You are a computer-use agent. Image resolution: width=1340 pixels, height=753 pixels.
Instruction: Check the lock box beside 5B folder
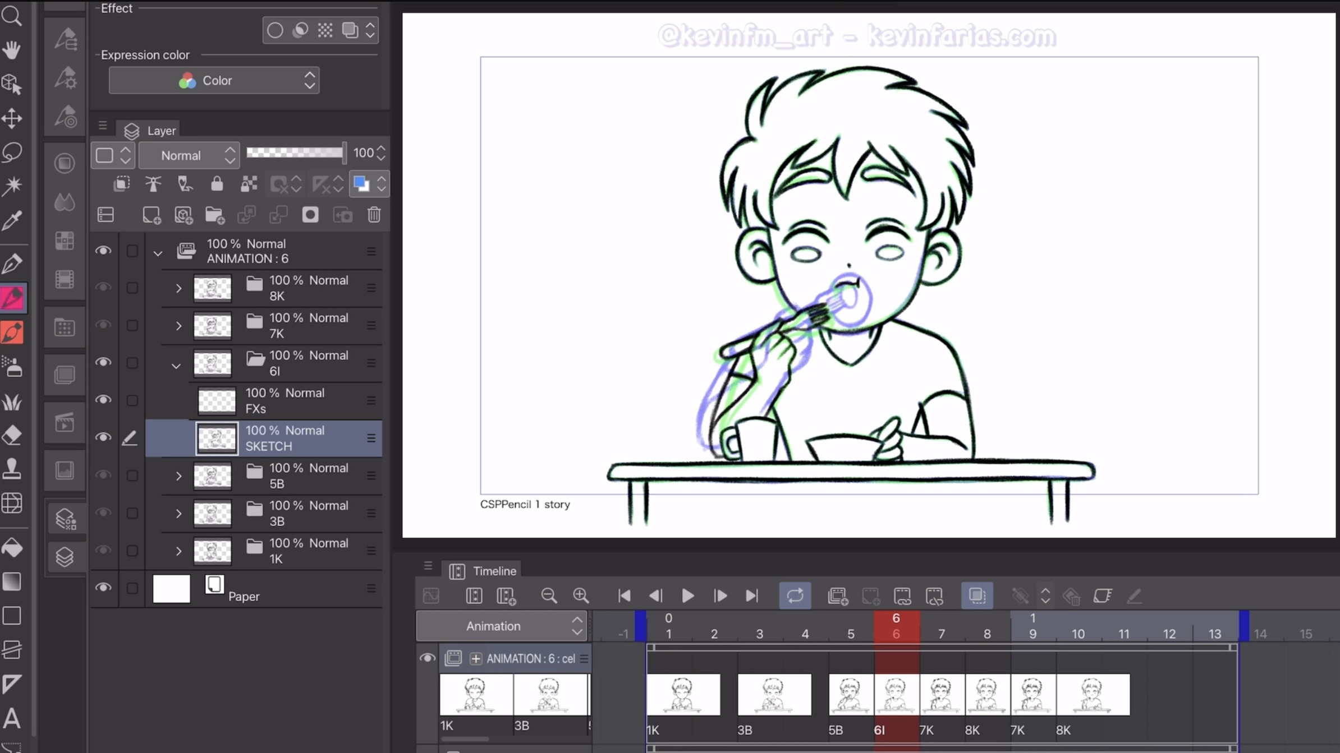click(132, 475)
